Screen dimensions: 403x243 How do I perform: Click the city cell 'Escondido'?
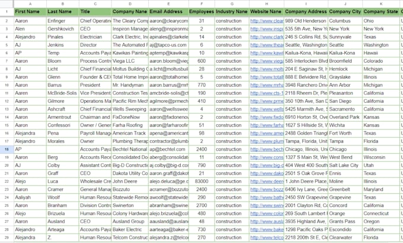[x=345, y=229]
